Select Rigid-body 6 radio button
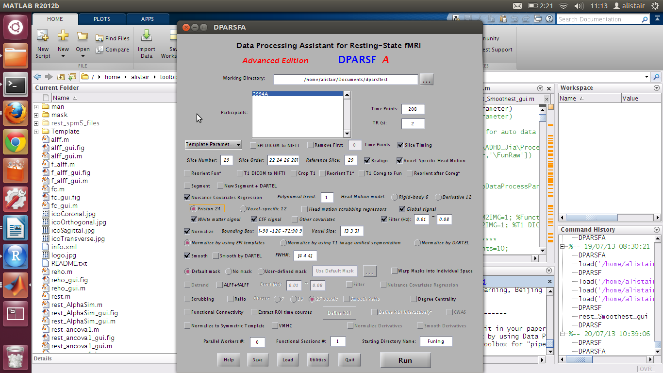The image size is (663, 373). 395,197
